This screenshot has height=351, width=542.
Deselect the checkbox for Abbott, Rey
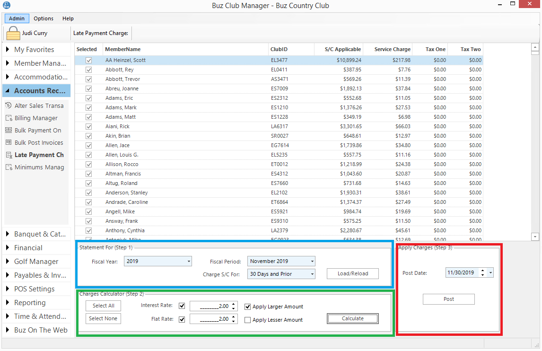[x=88, y=70]
